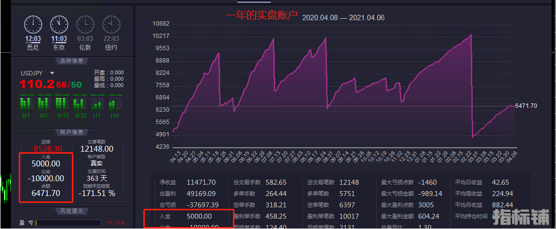Click the 盈利单笔数 10017 statistic
556x229 pixels.
coord(333,216)
